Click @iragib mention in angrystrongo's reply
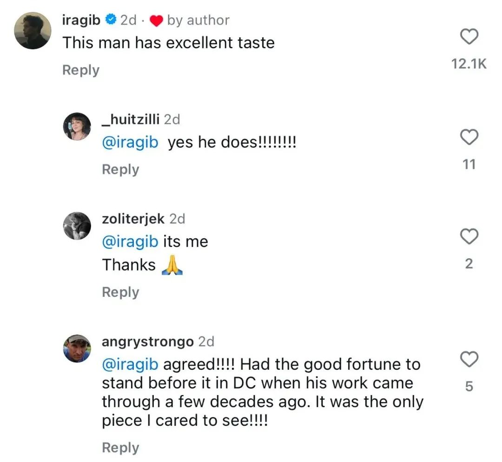The height and width of the screenshot is (462, 502). pyautogui.click(x=130, y=364)
